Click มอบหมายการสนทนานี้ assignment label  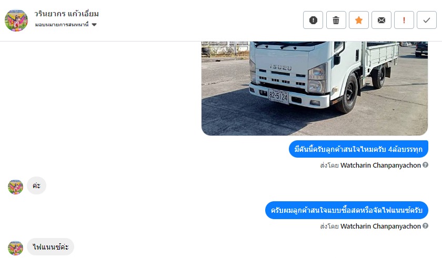coord(62,25)
